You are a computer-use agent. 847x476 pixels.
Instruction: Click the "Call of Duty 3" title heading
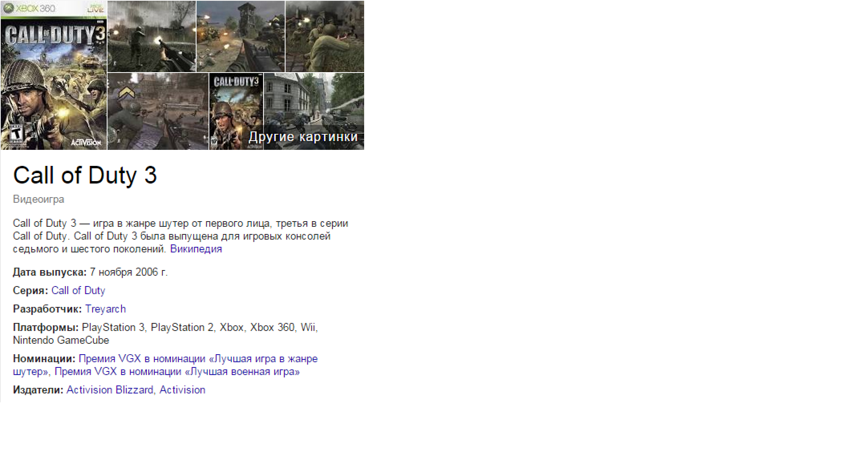[85, 175]
